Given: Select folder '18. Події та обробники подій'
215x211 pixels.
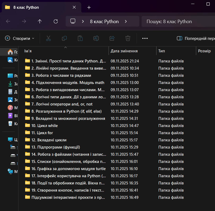Looking at the screenshot, I should [65, 183].
